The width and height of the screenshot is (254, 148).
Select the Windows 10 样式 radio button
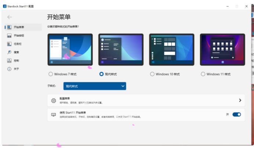click(x=152, y=74)
